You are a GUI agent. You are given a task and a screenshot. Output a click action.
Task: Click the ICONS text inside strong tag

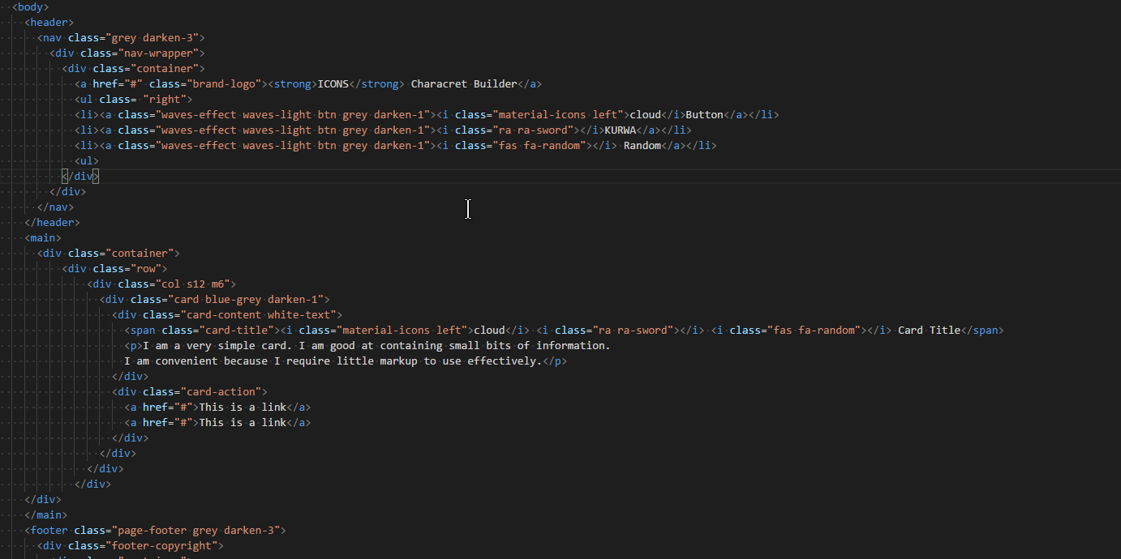333,83
